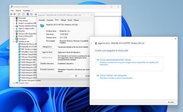Viewport: 183px width, 112px height.
Task: Click OK in the Proprietà dialog
Action: coord(76,76)
